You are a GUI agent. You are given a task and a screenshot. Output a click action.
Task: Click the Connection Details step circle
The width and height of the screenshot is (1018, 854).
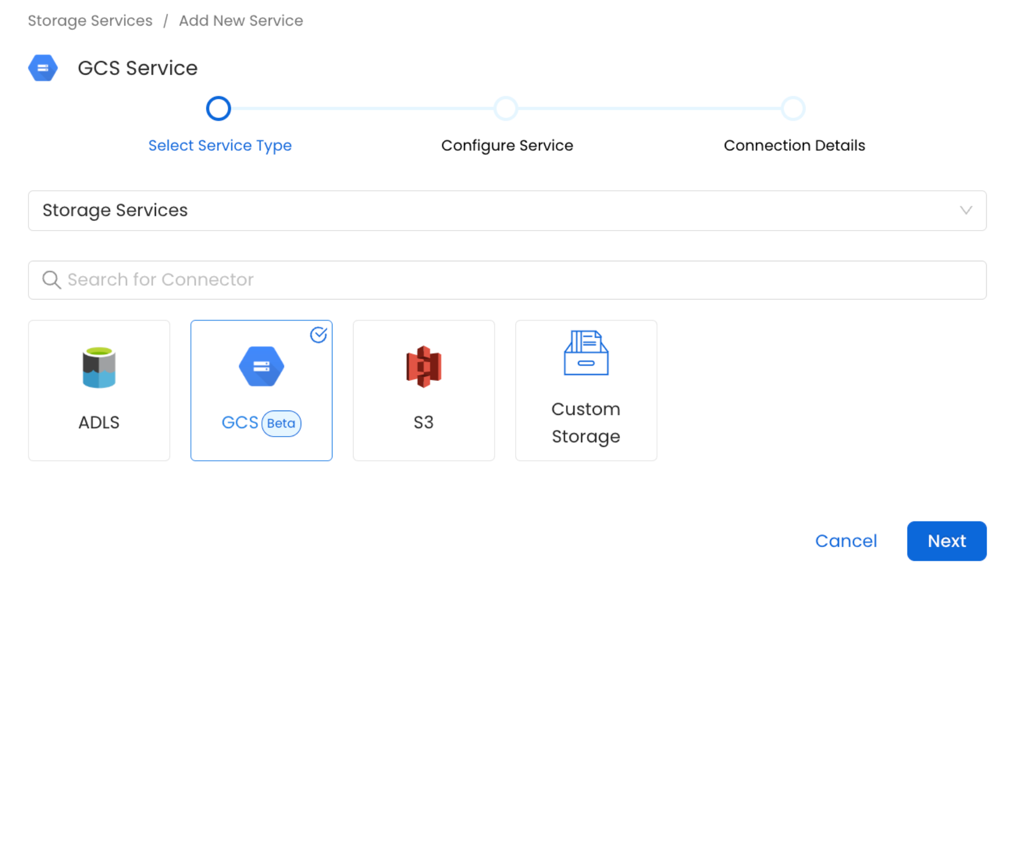[793, 108]
